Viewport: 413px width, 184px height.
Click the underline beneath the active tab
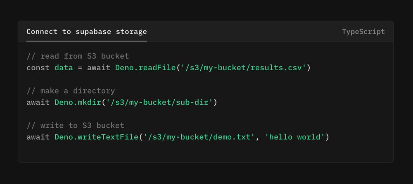tap(87, 41)
